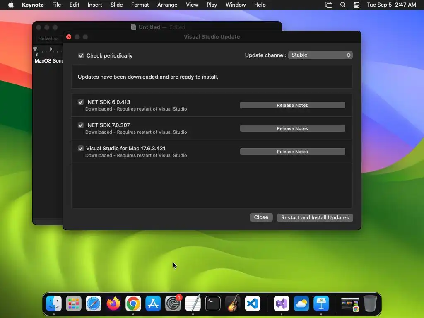Click the 'Visual Studio Update' window title

pos(212,37)
